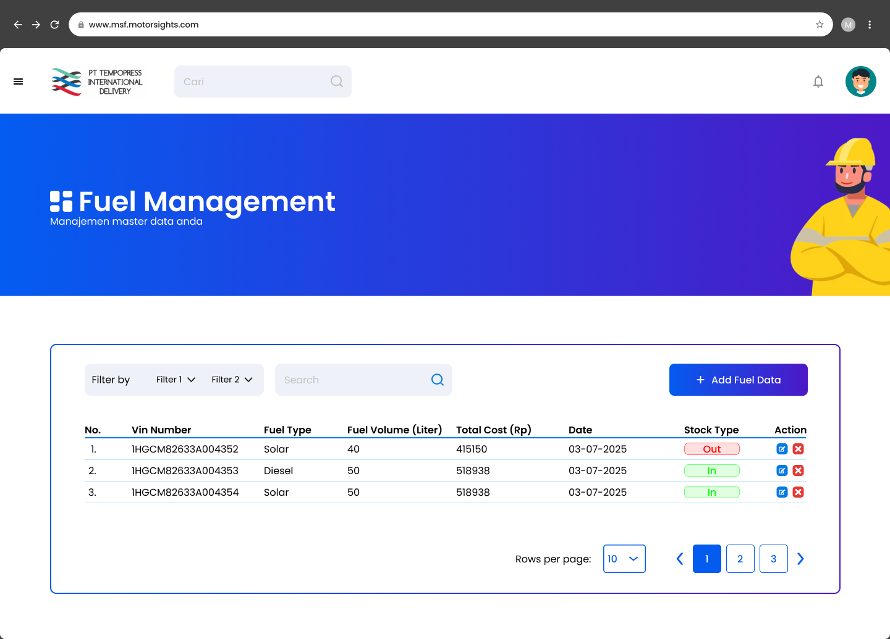Viewport: 890px width, 639px height.
Task: Expand the Filter 2 dropdown
Action: tap(232, 380)
